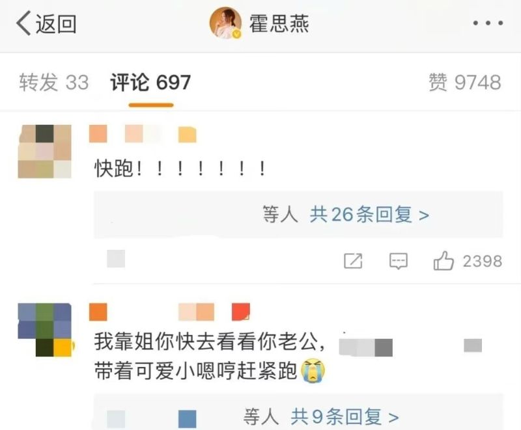Expand 共26条回复 replies thread

(x=369, y=214)
